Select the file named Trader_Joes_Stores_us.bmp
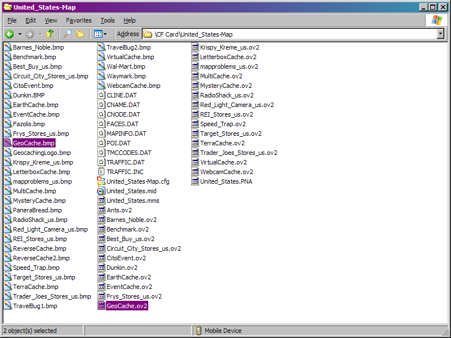Image resolution: width=451 pixels, height=338 pixels. click(x=52, y=297)
